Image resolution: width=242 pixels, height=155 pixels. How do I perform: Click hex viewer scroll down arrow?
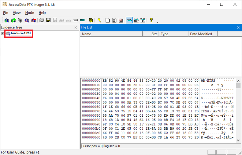pos(238,140)
